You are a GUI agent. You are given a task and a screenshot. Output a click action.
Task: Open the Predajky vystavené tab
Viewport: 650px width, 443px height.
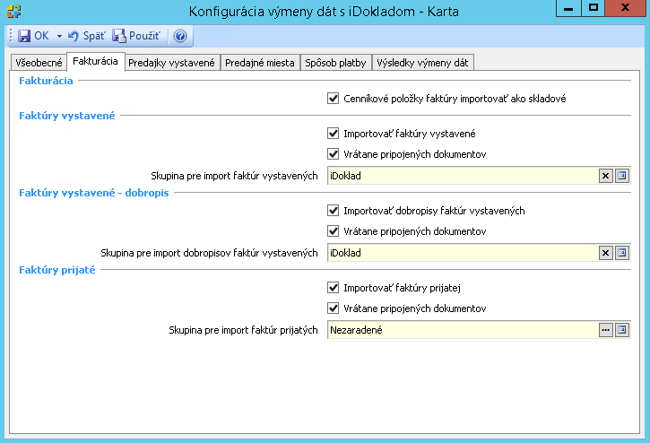click(171, 62)
